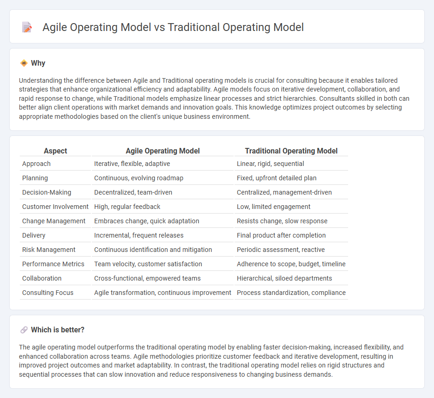Image resolution: width=434 pixels, height=398 pixels.
Task: Click the cell Adherence to scope, budget, timeline
Action: point(291,264)
